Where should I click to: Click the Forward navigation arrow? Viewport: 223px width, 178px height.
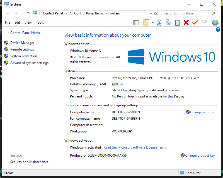coord(16,13)
